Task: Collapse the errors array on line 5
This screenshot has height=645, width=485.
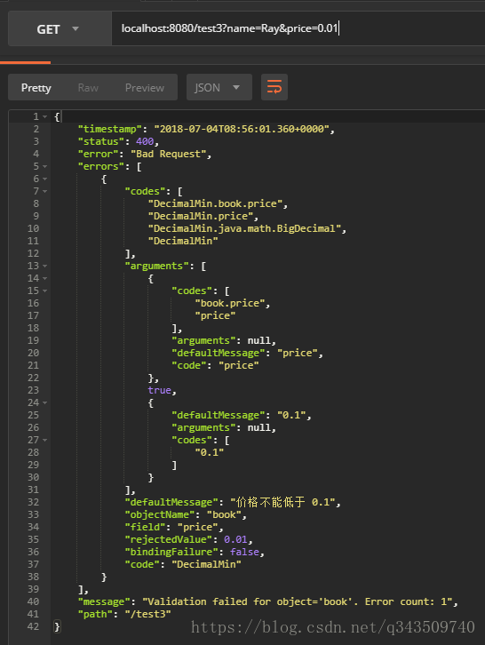Action: 44,167
